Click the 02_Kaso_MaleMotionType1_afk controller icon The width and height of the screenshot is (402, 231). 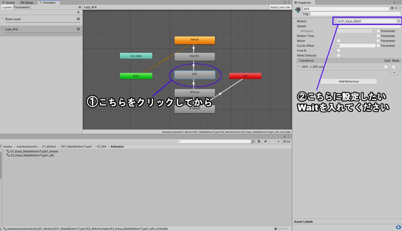point(8,155)
